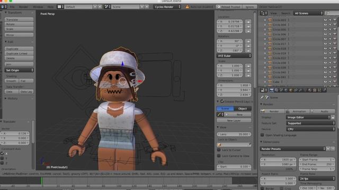This screenshot has width=339, height=190.
Task: Open the Supported feature set dropdown
Action: click(310, 123)
